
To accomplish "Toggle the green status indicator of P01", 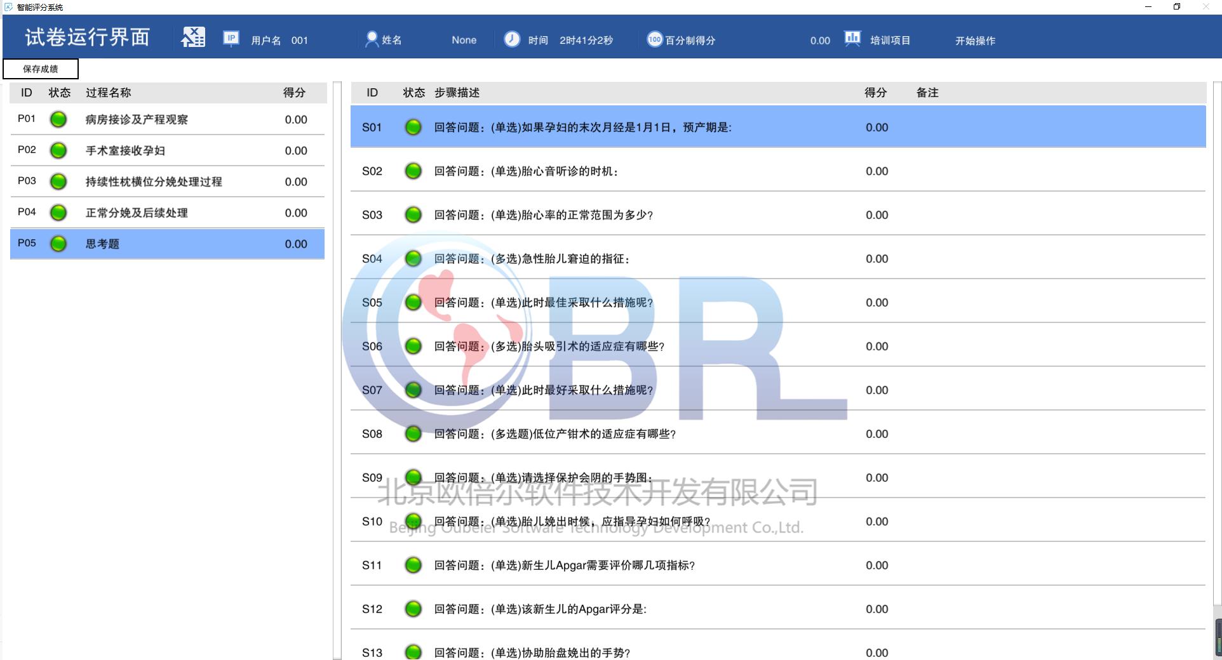I will pyautogui.click(x=58, y=119).
